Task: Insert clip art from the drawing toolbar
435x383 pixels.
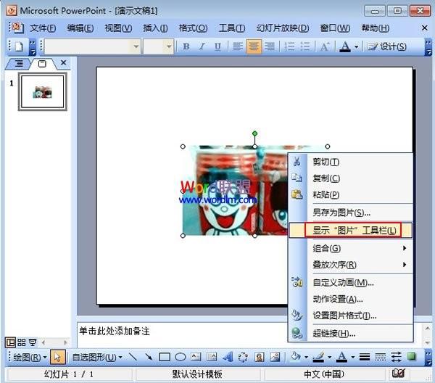Action: pos(259,357)
